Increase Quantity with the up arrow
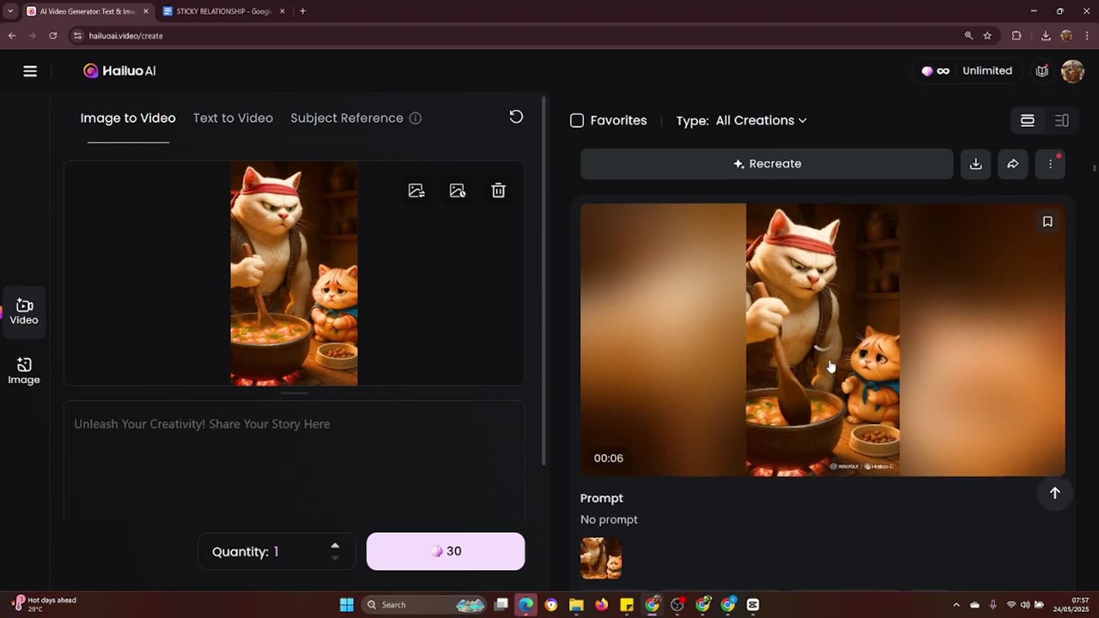 coord(335,545)
